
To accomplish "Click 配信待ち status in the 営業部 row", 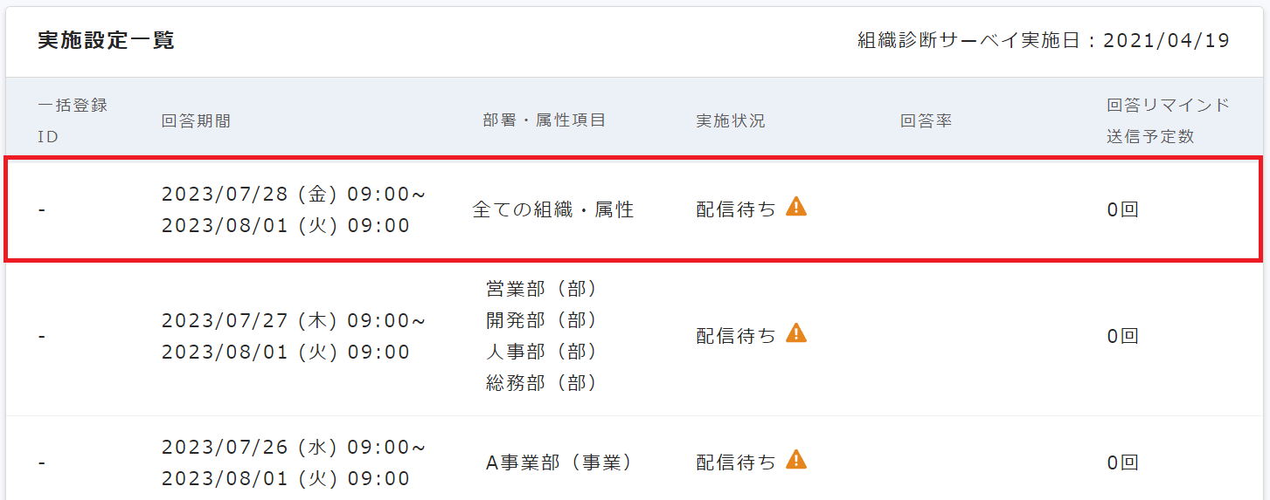I will tap(736, 336).
